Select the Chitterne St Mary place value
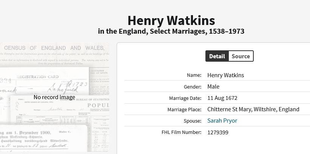The image size is (310, 154). point(253,109)
